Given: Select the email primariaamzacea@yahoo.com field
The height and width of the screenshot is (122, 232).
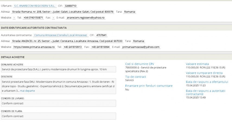Looking at the screenshot, I should point(141,47).
